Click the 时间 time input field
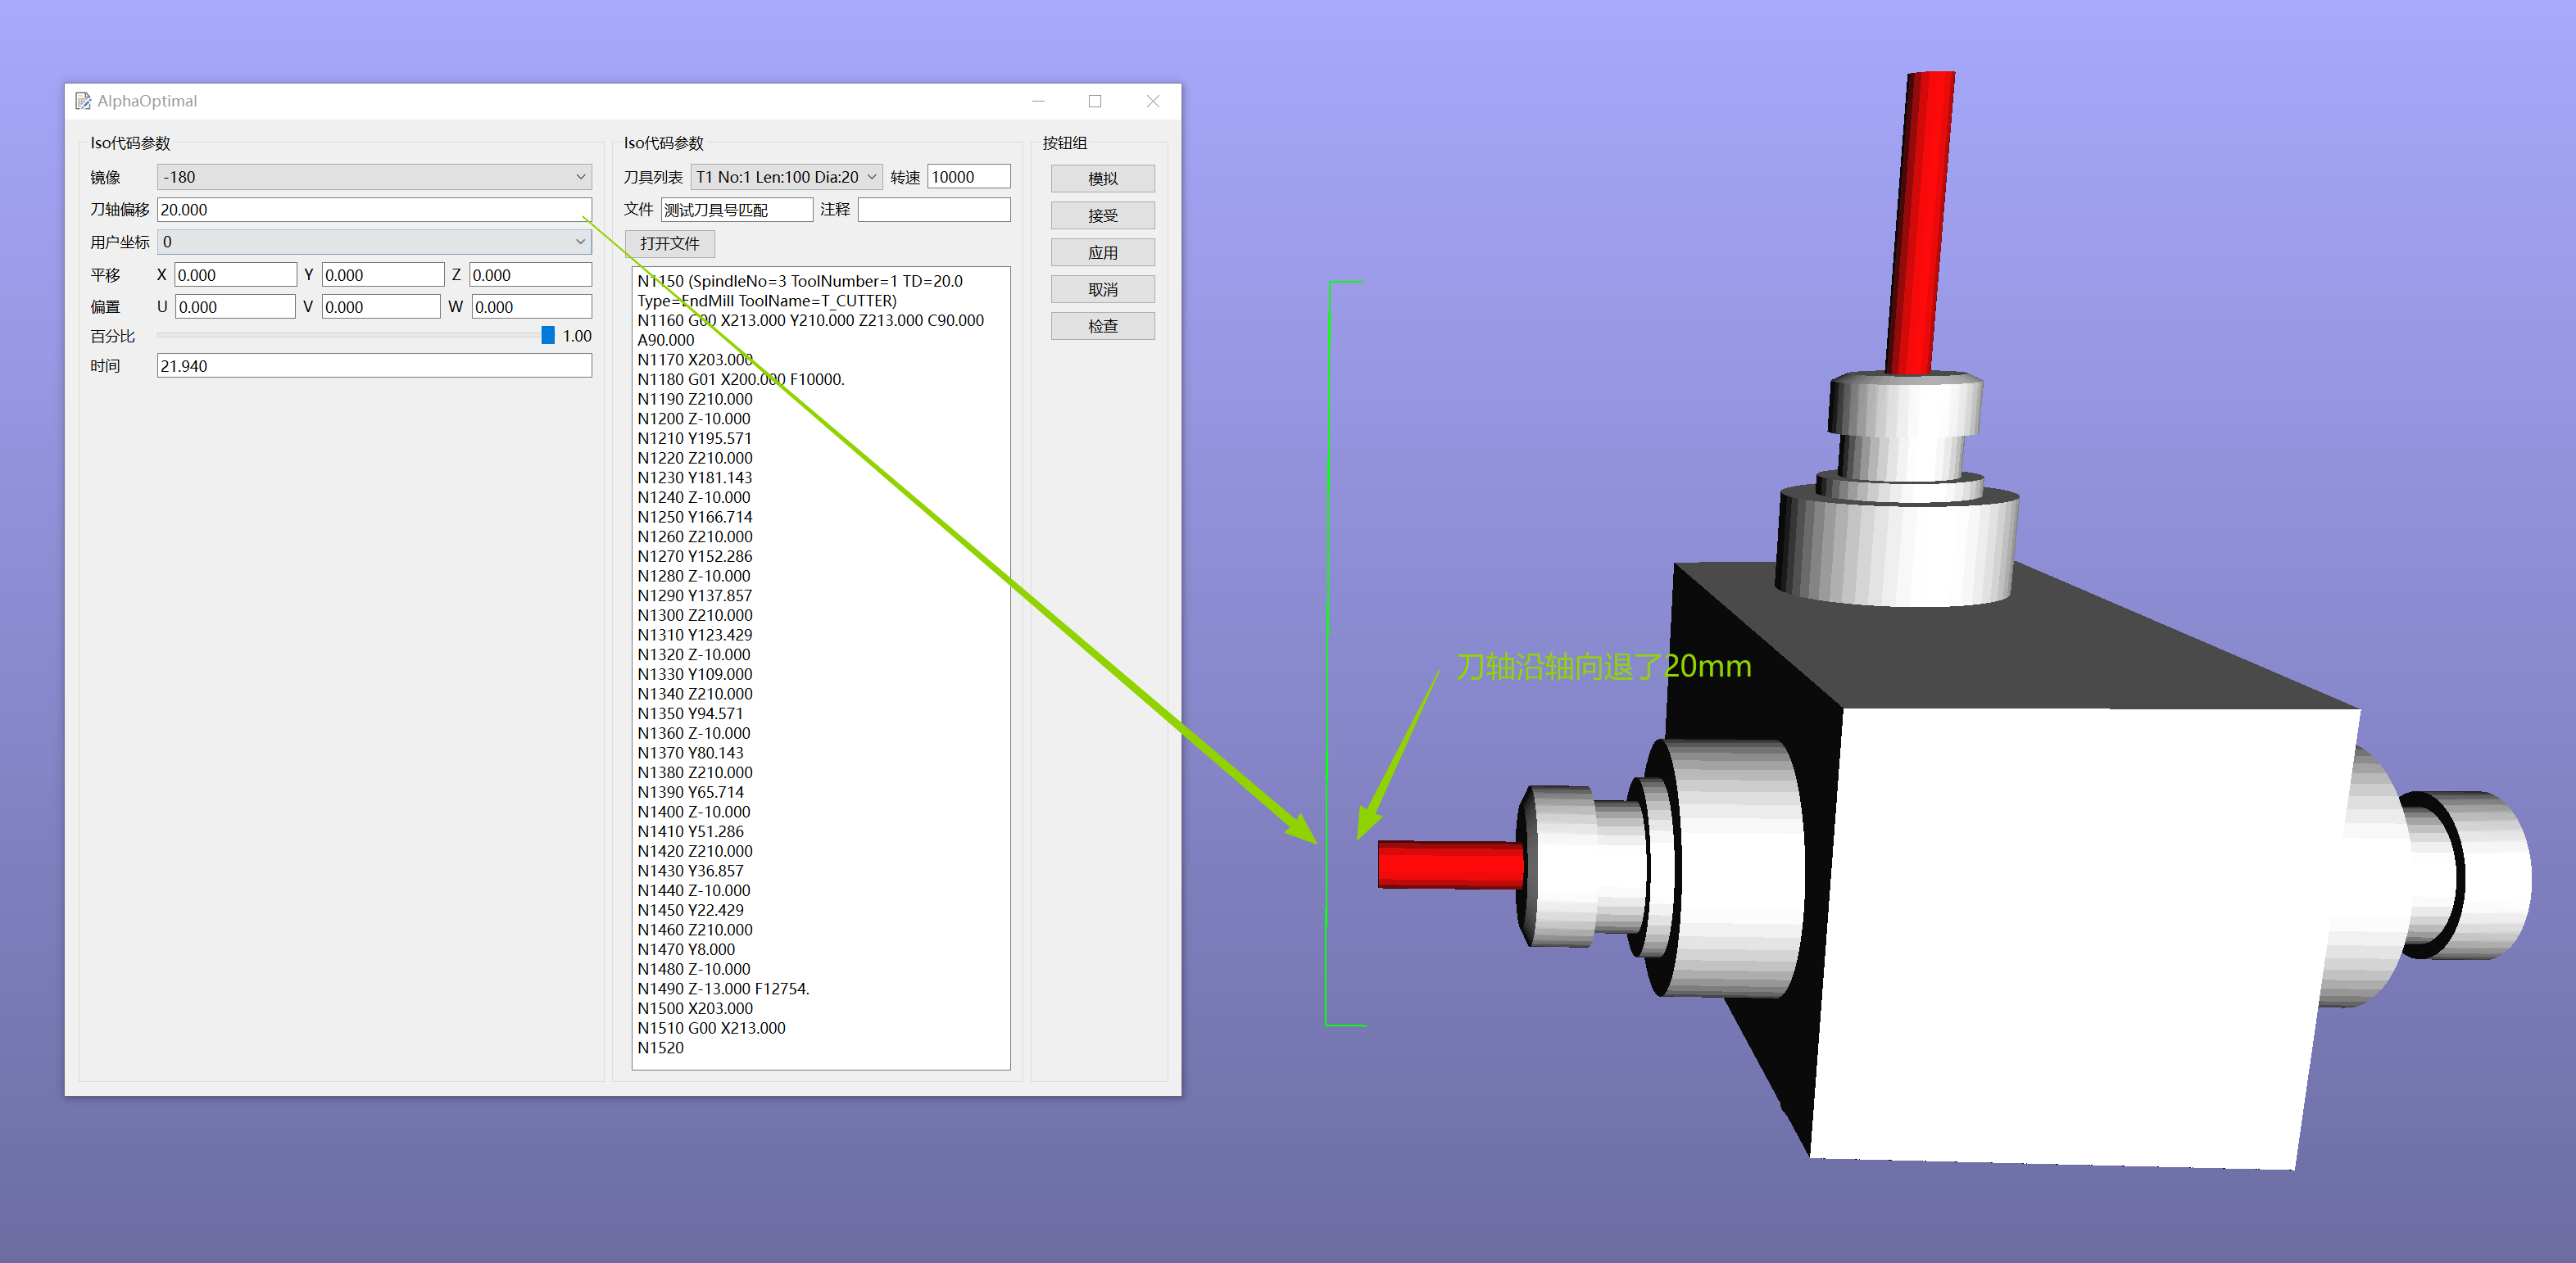The width and height of the screenshot is (2576, 1263). tap(374, 366)
